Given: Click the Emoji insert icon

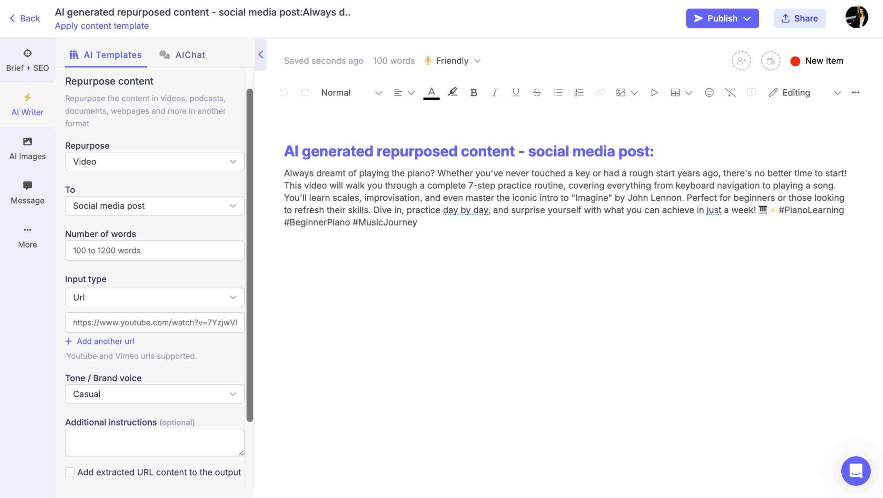Looking at the screenshot, I should [x=709, y=93].
